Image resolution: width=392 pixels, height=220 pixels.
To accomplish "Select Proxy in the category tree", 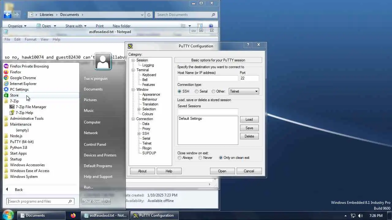I will pos(146,129).
